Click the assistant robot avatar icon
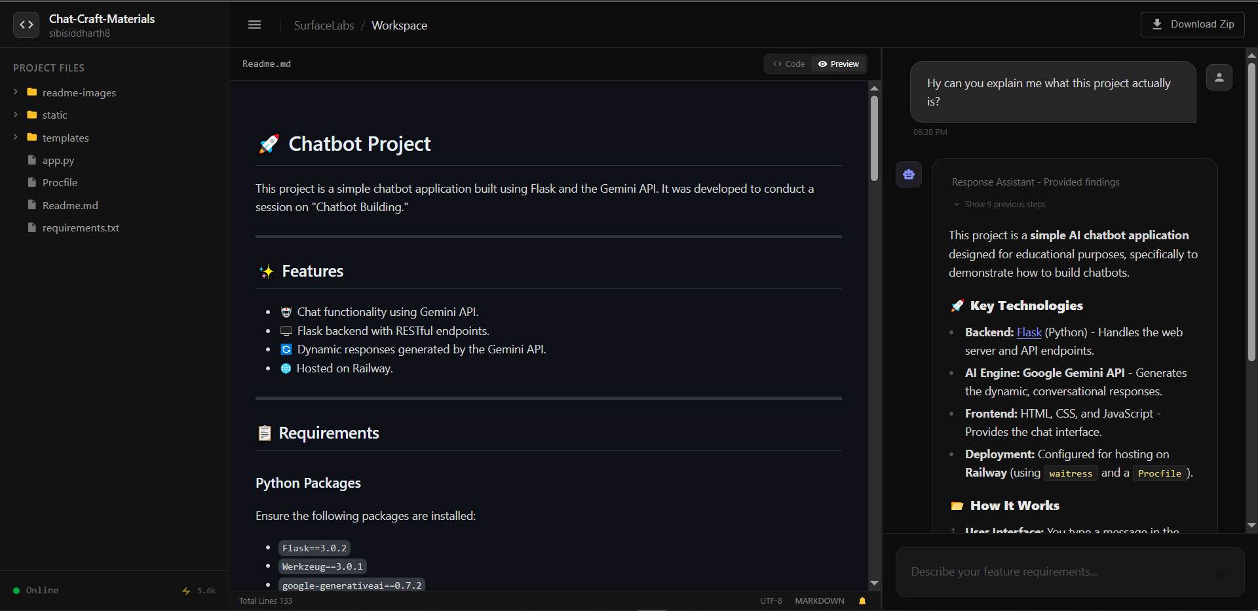 pyautogui.click(x=909, y=174)
